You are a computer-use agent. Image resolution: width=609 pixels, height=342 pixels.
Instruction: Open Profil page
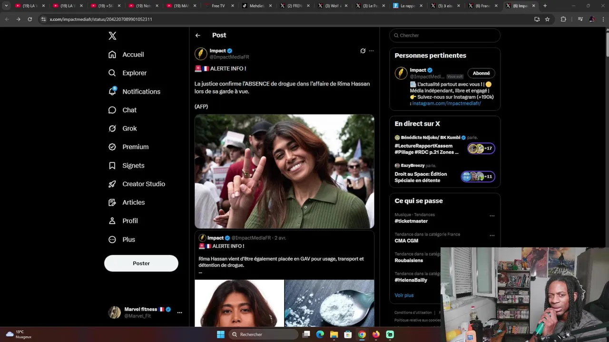click(x=123, y=221)
